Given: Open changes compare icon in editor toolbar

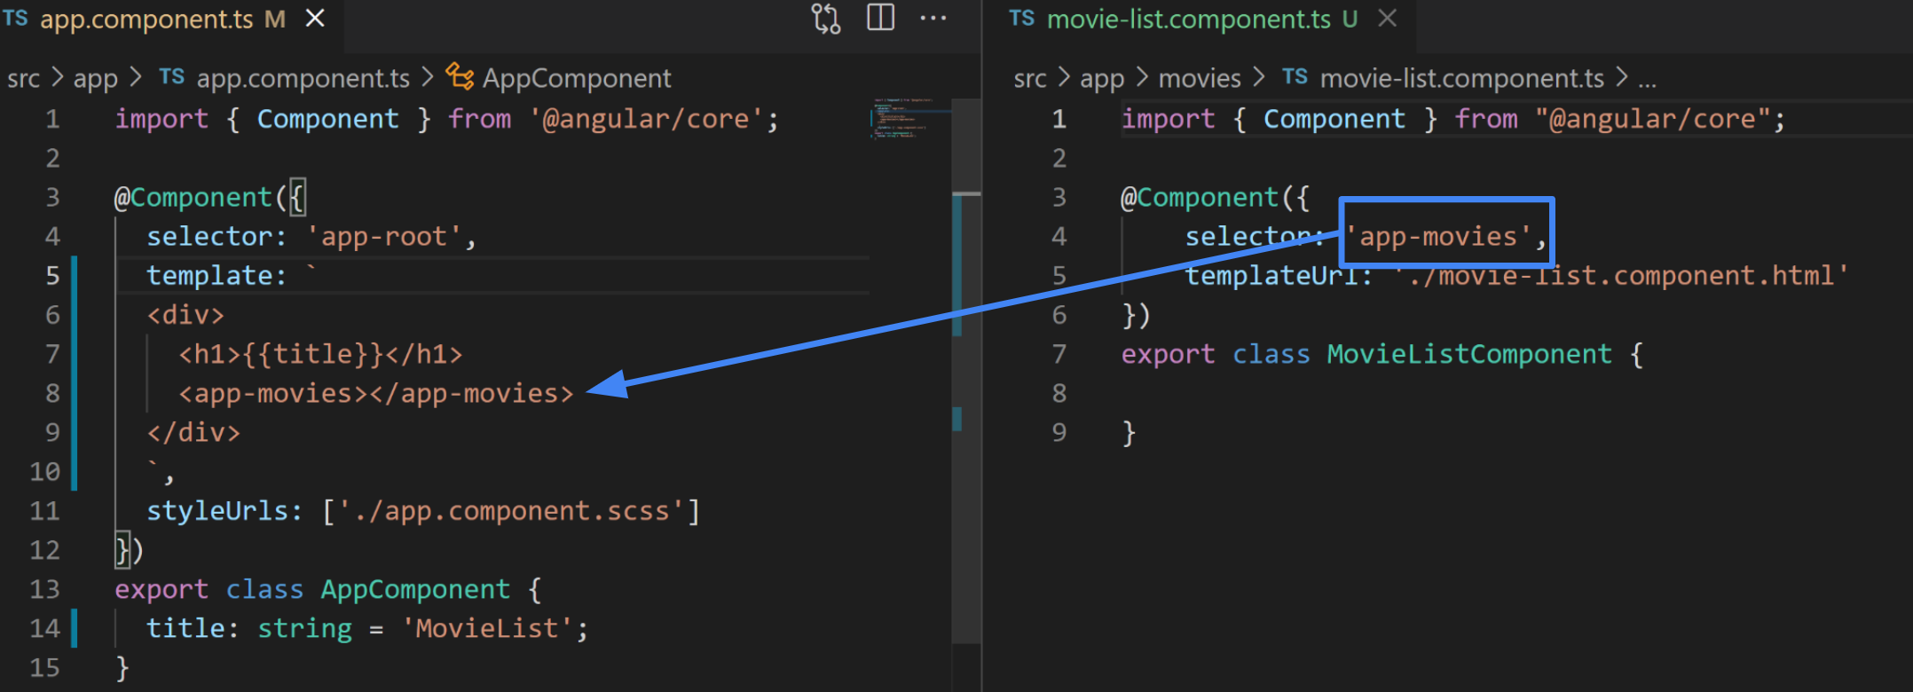Looking at the screenshot, I should click(x=826, y=19).
